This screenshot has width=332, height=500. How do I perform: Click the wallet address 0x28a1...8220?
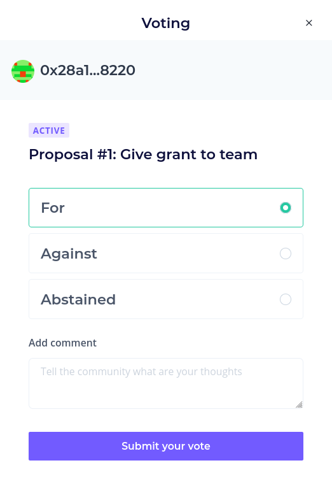click(88, 70)
